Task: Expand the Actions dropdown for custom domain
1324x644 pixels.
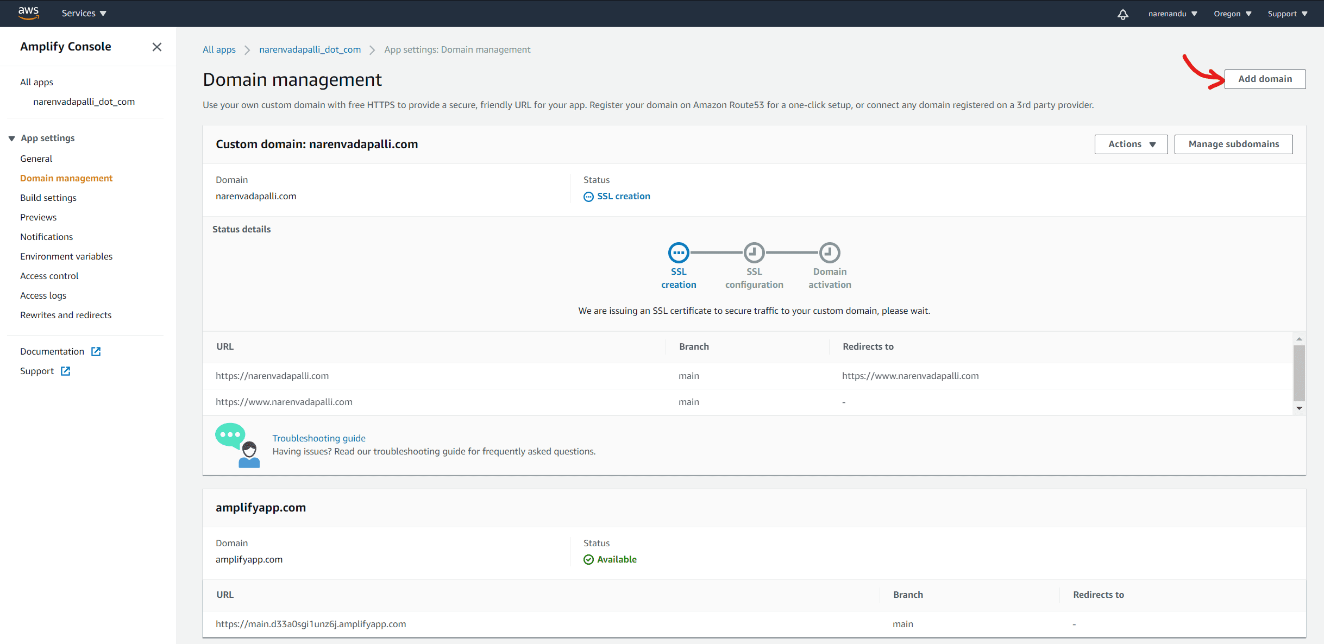Action: 1131,144
